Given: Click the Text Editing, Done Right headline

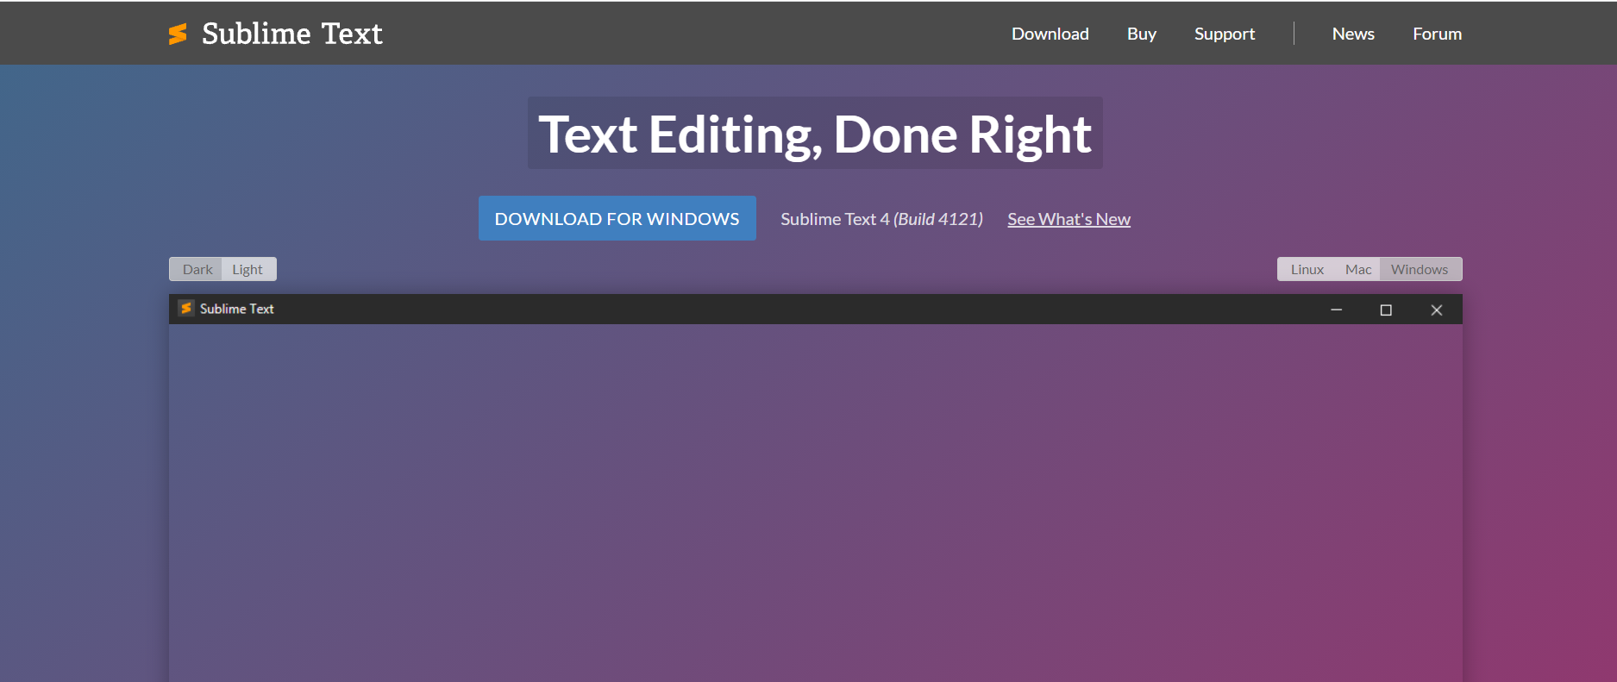Looking at the screenshot, I should coord(815,134).
